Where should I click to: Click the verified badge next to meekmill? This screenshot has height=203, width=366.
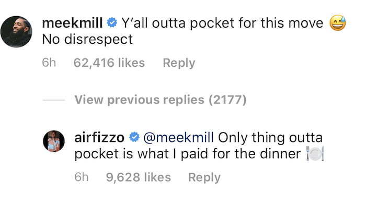(112, 22)
